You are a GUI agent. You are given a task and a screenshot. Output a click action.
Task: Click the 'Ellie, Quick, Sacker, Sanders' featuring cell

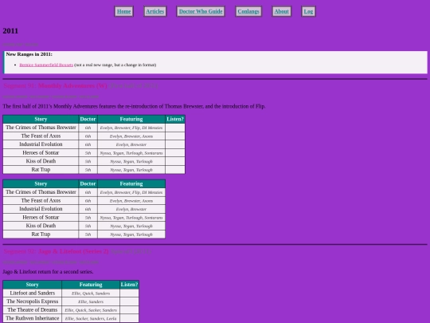(x=91, y=310)
